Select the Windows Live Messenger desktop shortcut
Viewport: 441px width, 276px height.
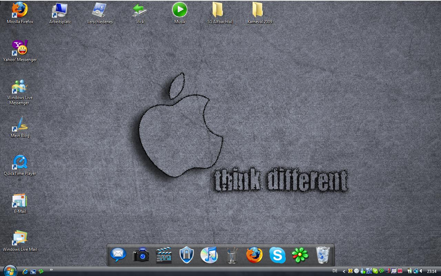[x=20, y=92]
